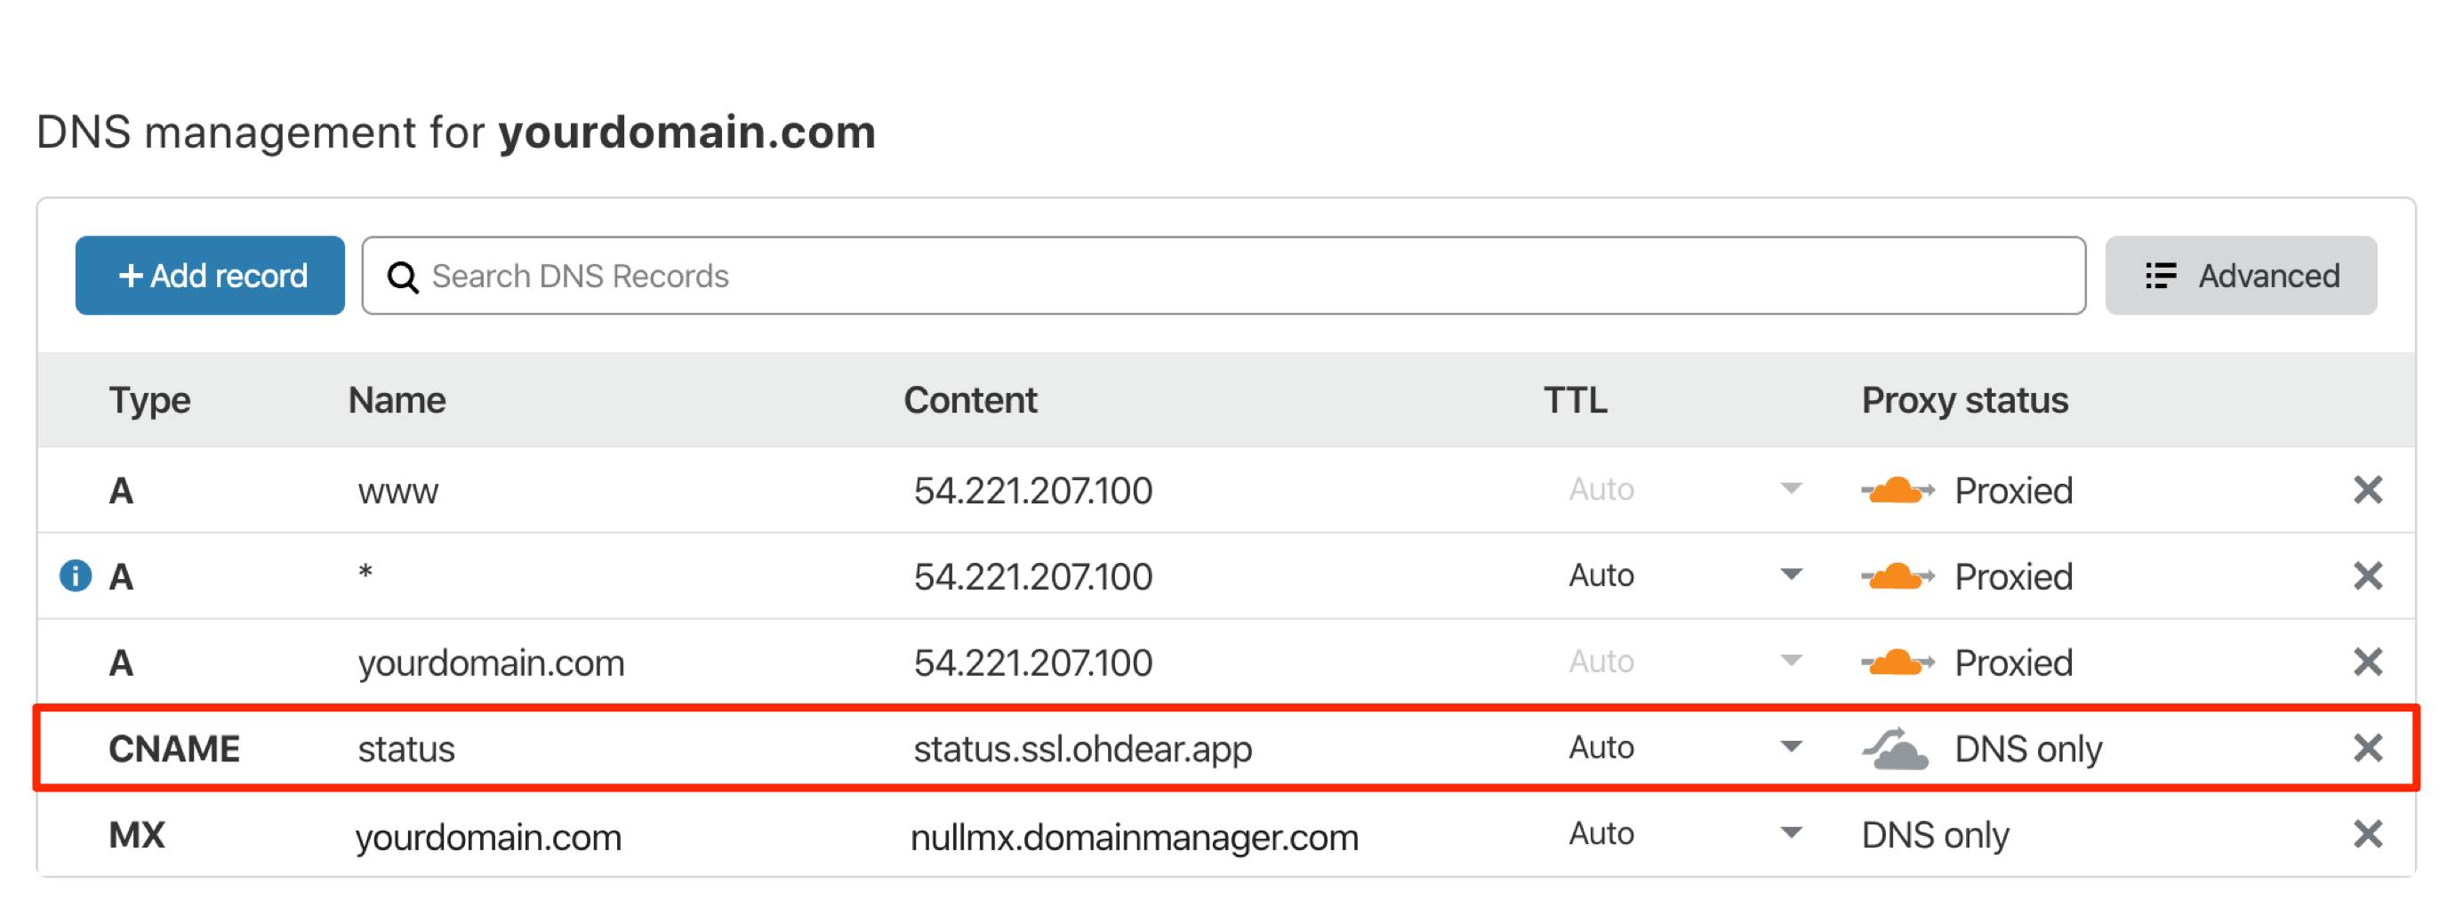
Task: Click yourdomain.com name in MX row
Action: [488, 839]
